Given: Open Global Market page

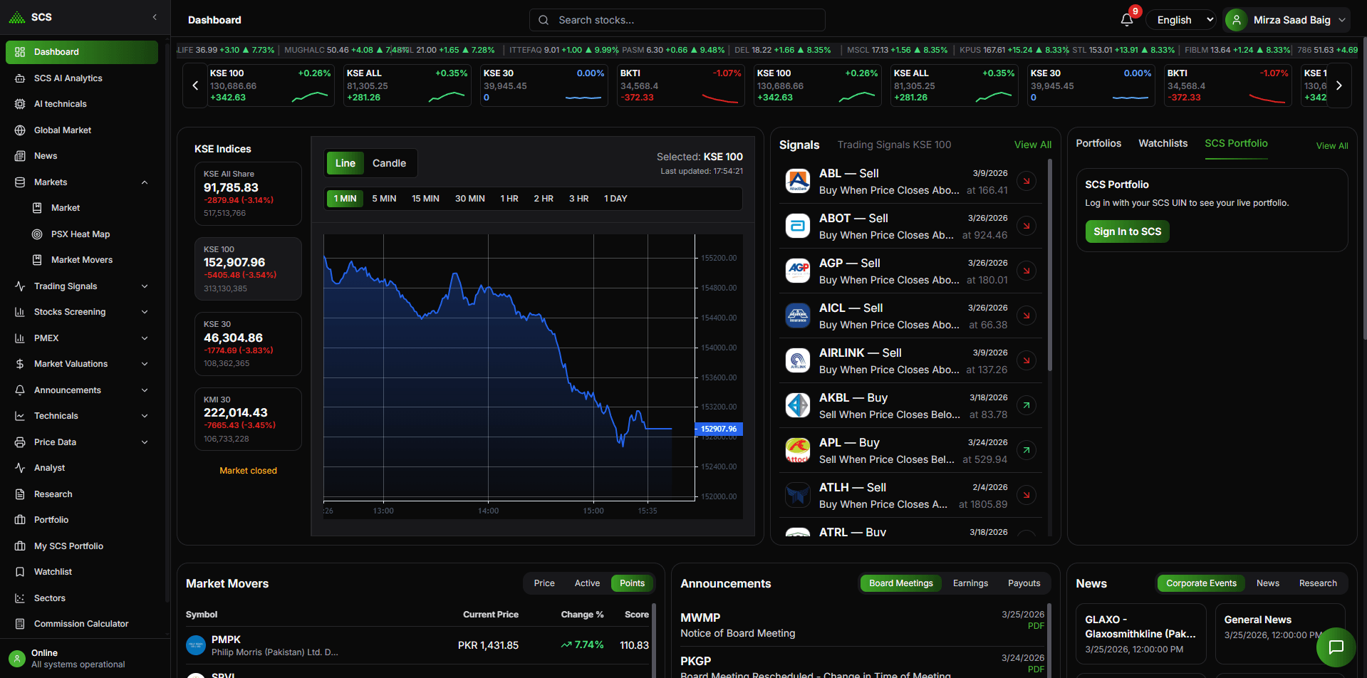Looking at the screenshot, I should pyautogui.click(x=82, y=130).
